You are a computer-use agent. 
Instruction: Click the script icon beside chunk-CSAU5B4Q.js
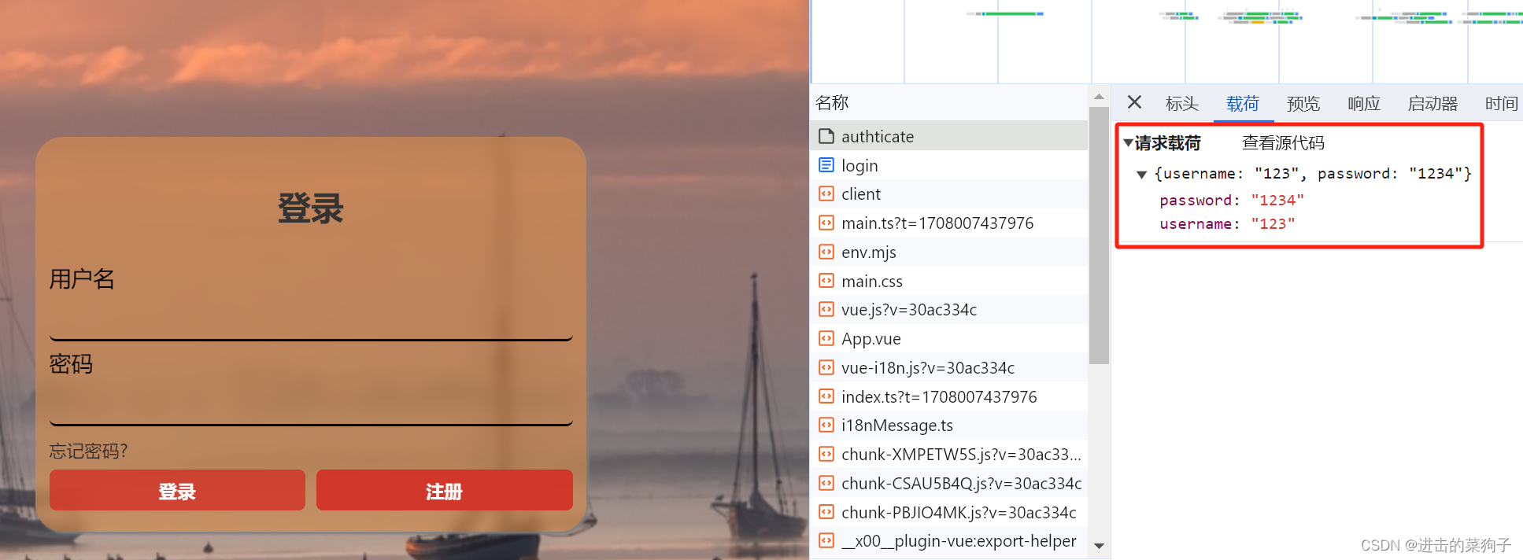[x=826, y=483]
